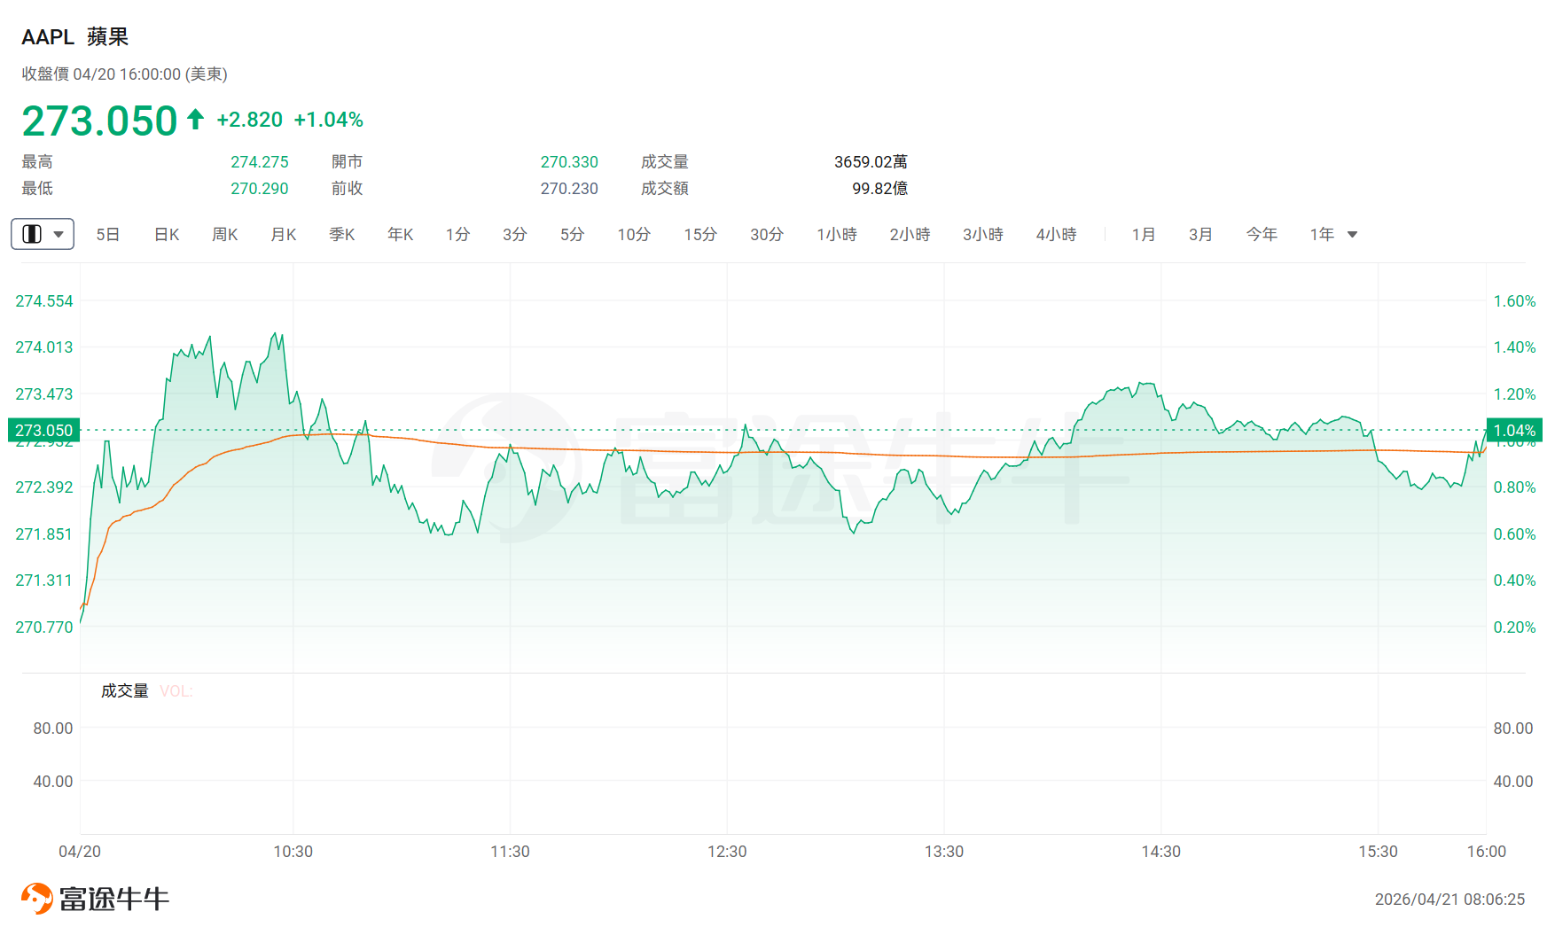The image size is (1547, 935).
Task: Click the 14:30 time axis marker
Action: [1160, 852]
